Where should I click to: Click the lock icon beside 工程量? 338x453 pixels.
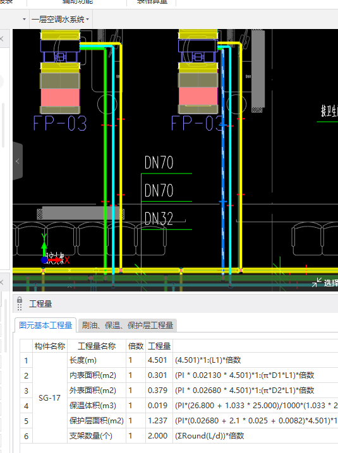(20, 299)
